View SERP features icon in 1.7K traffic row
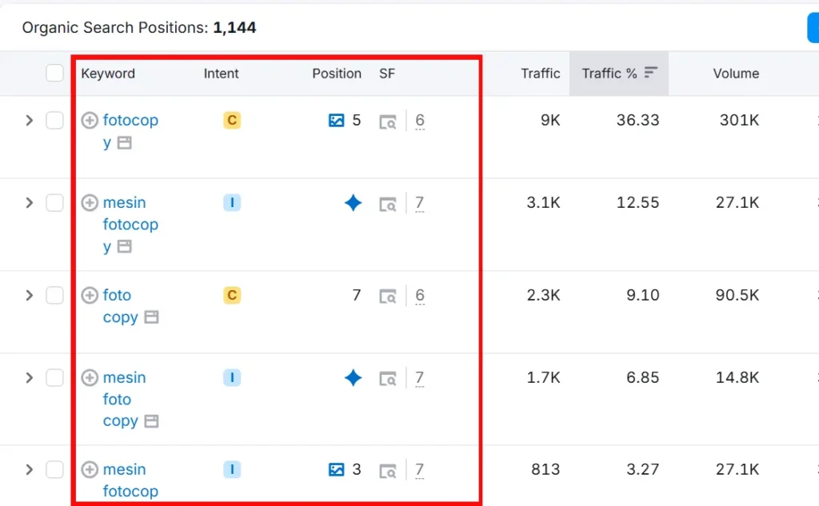 tap(388, 379)
